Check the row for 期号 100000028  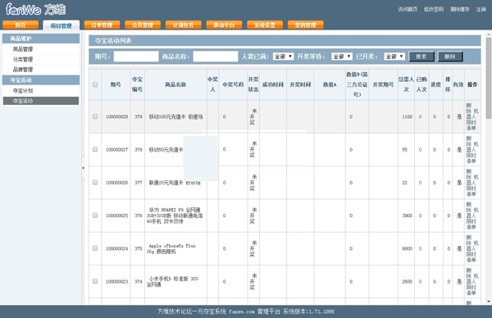(95, 116)
